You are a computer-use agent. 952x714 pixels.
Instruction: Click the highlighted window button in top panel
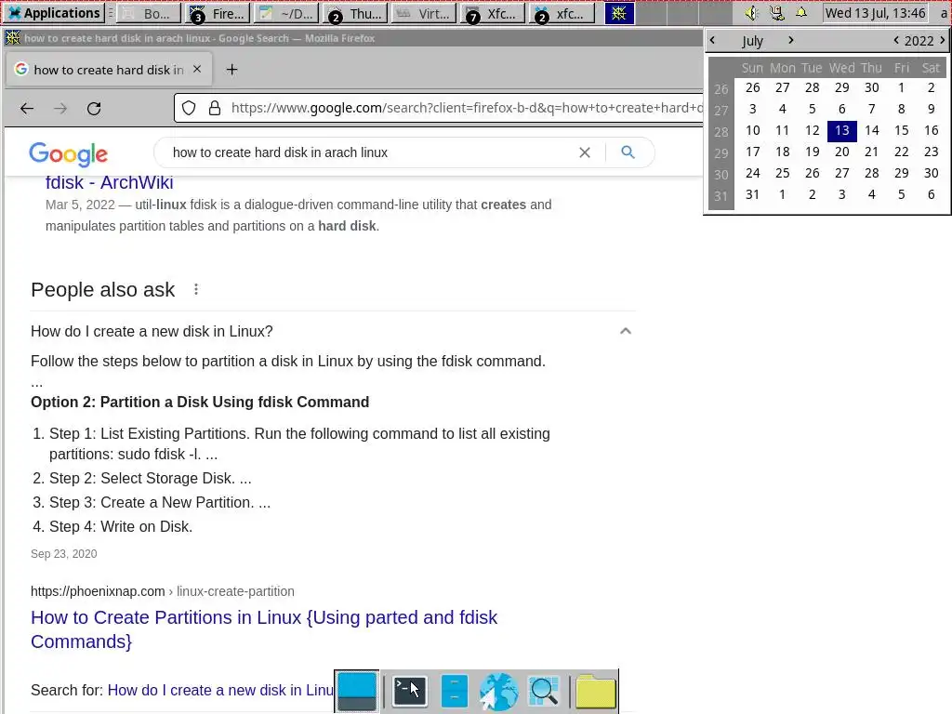tap(619, 13)
